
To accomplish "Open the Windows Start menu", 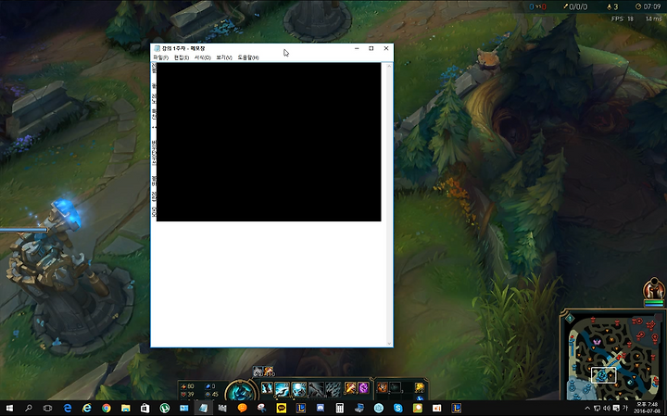I will pyautogui.click(x=9, y=409).
